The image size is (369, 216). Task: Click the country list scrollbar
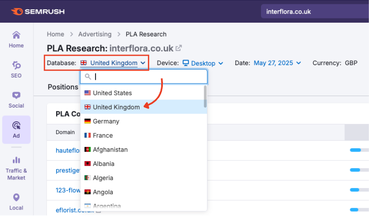coord(205,96)
